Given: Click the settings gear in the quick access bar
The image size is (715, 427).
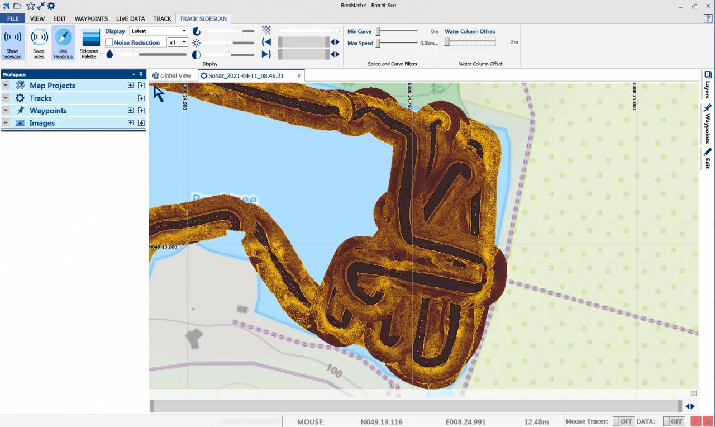Looking at the screenshot, I should click(51, 6).
